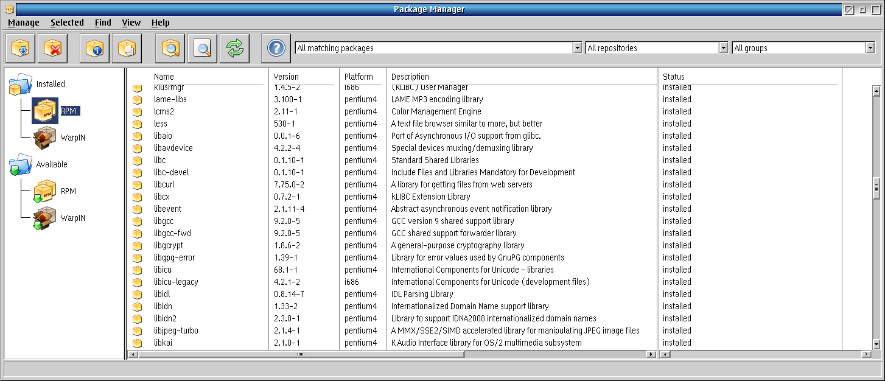Screen dimensions: 885x381
Task: Select the libidn package name
Action: [163, 306]
